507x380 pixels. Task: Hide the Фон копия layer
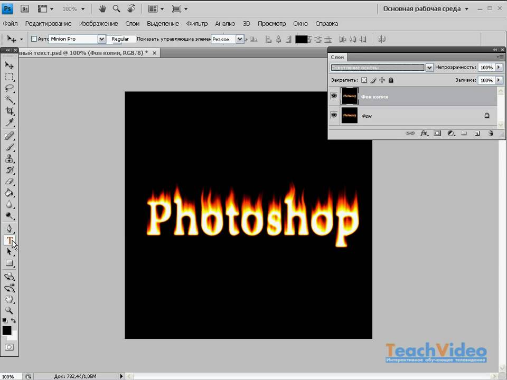pyautogui.click(x=334, y=96)
